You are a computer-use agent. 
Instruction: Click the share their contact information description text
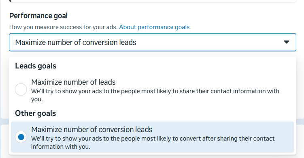(x=155, y=95)
